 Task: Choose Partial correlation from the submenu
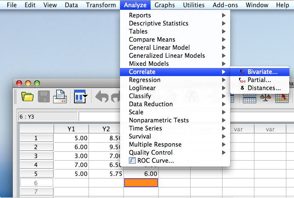click(260, 80)
